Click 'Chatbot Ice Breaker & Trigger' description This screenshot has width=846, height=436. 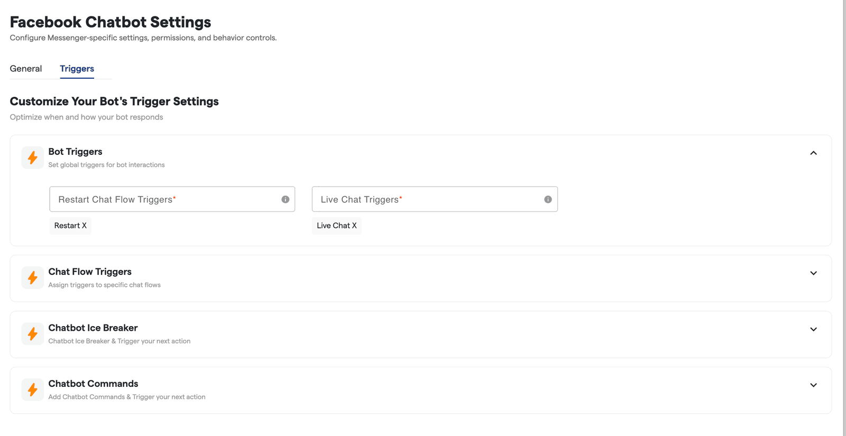[x=119, y=341]
